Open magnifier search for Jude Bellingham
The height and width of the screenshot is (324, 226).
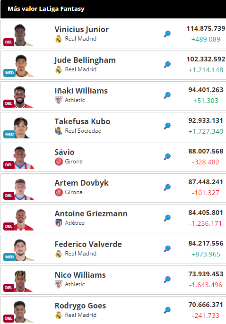[167, 64]
